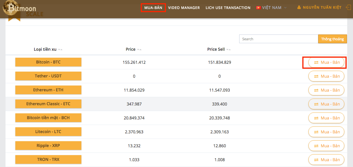Click the user profile icon
The width and height of the screenshot is (353, 167).
pos(299,8)
